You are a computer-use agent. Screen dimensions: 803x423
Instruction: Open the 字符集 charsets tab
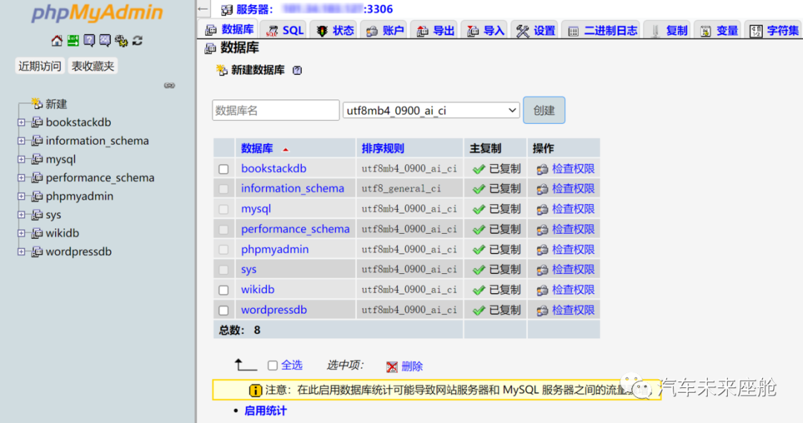point(773,30)
